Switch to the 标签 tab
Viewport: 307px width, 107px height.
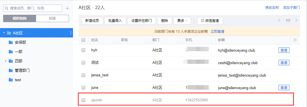tap(52, 18)
